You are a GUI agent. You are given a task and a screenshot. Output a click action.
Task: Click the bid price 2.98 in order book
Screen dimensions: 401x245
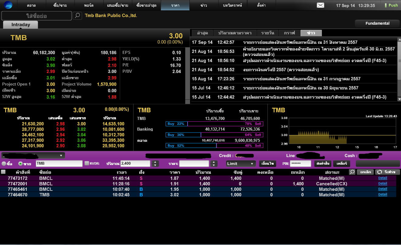(x=60, y=124)
